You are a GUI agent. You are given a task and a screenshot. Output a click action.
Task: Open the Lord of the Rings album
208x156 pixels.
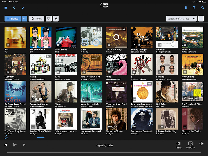click(x=116, y=37)
